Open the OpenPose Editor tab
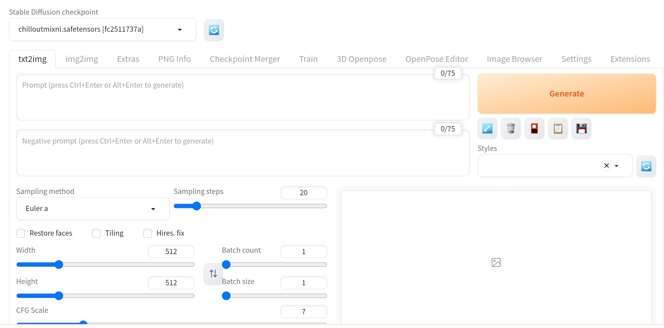664x328 pixels. click(436, 59)
